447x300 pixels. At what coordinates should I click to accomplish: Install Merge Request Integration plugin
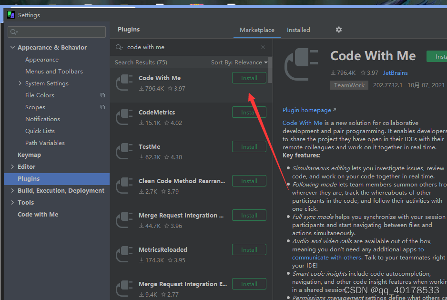(249, 215)
